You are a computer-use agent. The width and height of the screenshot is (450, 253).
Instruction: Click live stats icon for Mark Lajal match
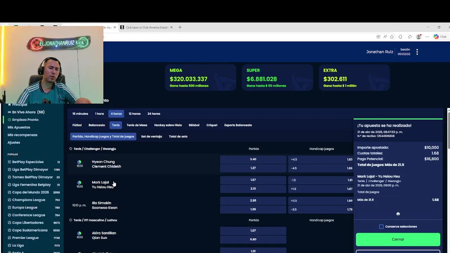click(x=79, y=183)
